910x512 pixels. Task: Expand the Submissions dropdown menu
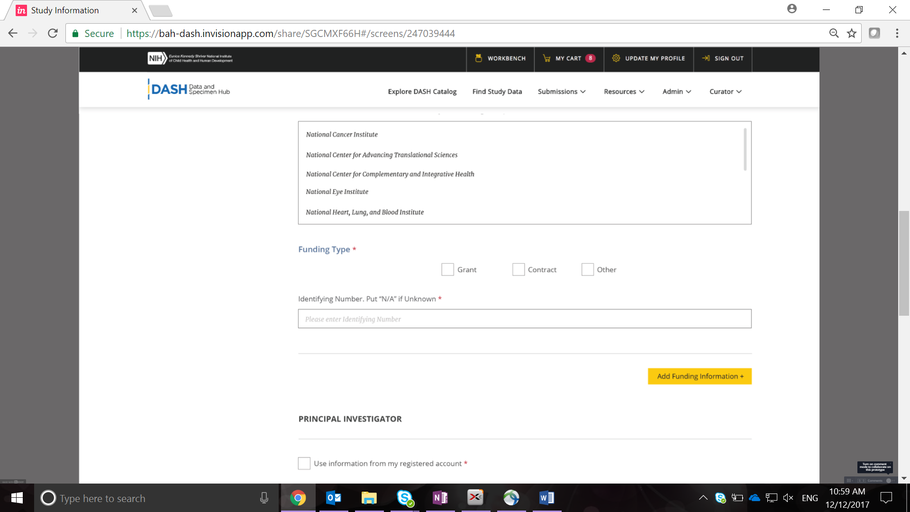562,91
